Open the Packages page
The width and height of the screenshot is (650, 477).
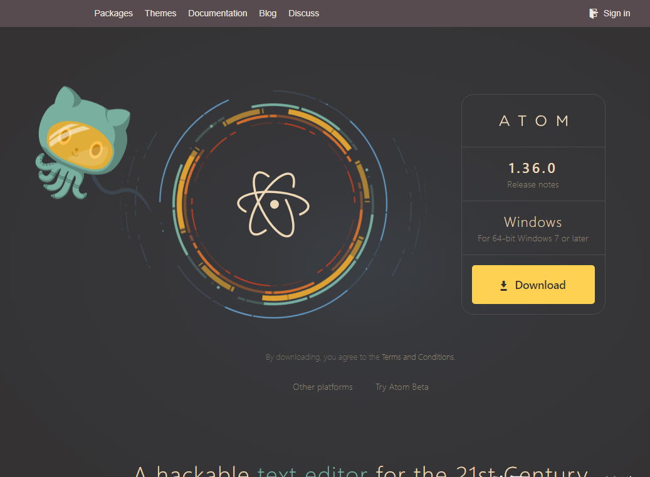(113, 13)
